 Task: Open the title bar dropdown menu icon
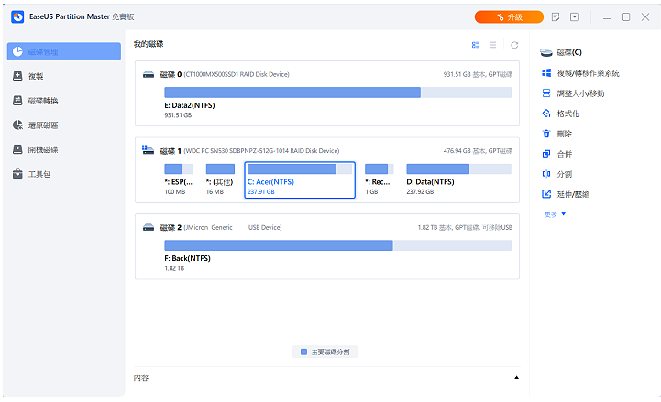(x=575, y=16)
